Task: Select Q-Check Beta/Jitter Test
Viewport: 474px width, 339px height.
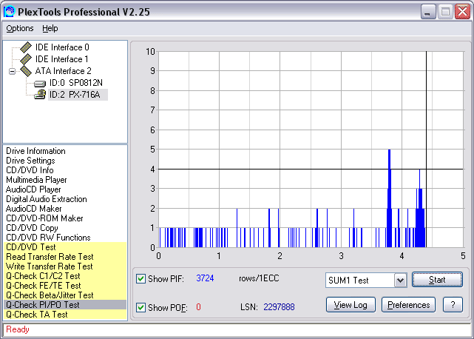Action: (65, 295)
